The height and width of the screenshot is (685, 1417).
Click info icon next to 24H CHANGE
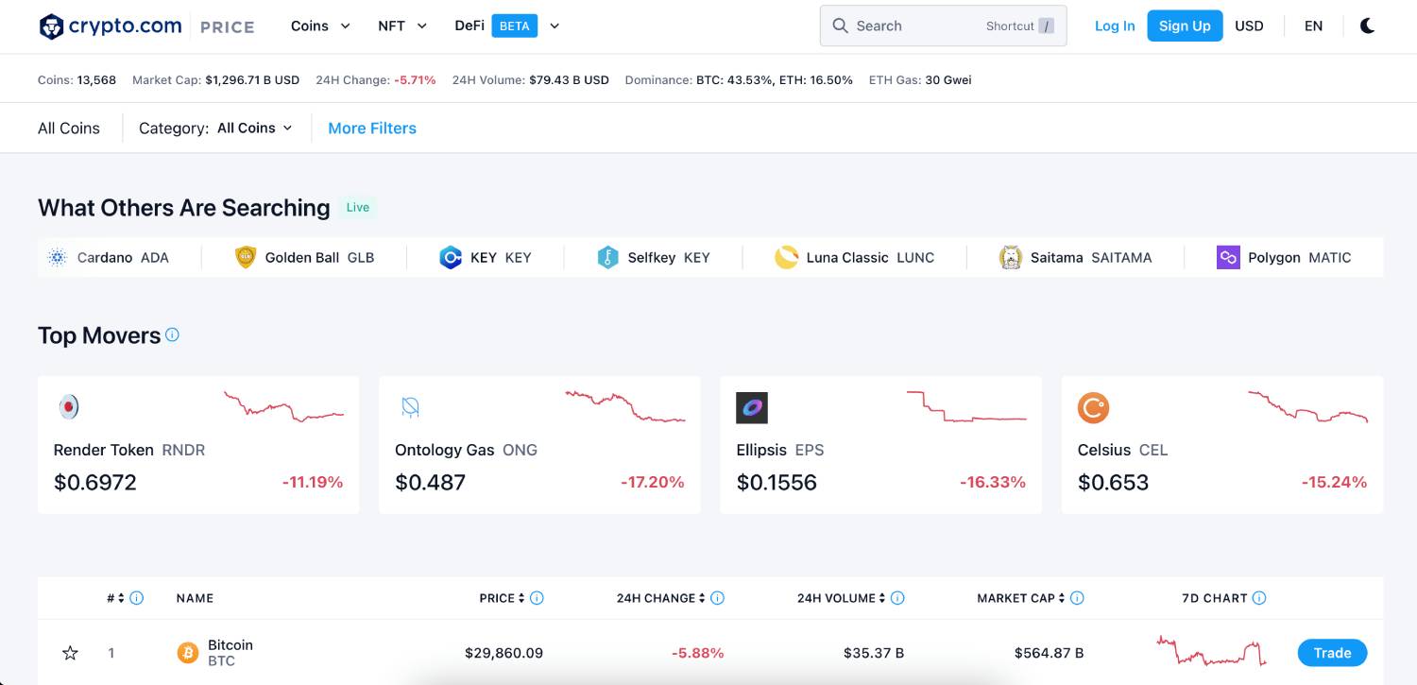pos(717,598)
